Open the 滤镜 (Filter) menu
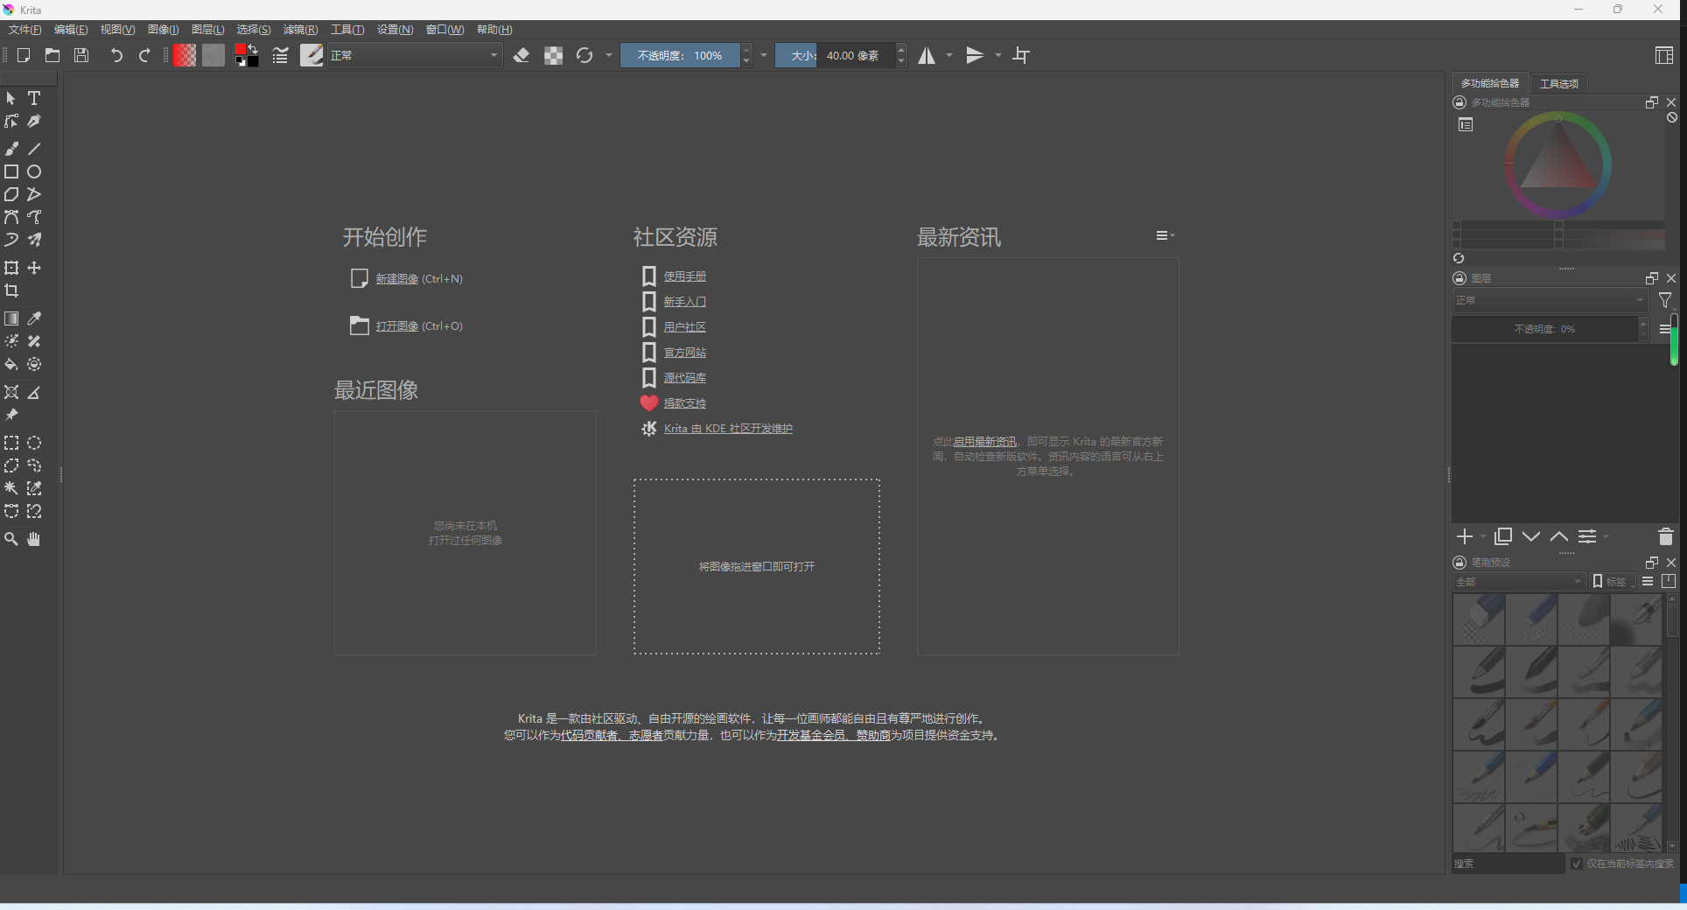The height and width of the screenshot is (910, 1687). coord(300,30)
